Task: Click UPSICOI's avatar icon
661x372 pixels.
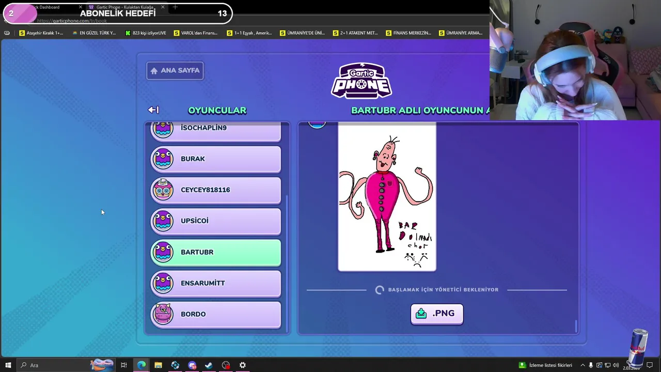Action: coord(163,221)
